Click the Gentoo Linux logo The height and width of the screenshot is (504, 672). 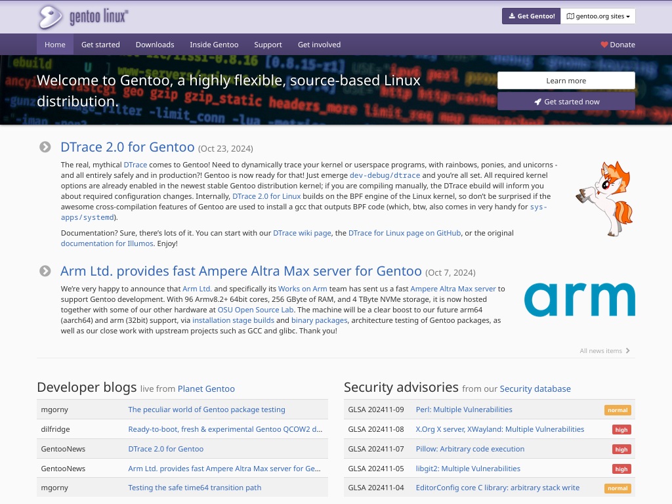point(83,17)
